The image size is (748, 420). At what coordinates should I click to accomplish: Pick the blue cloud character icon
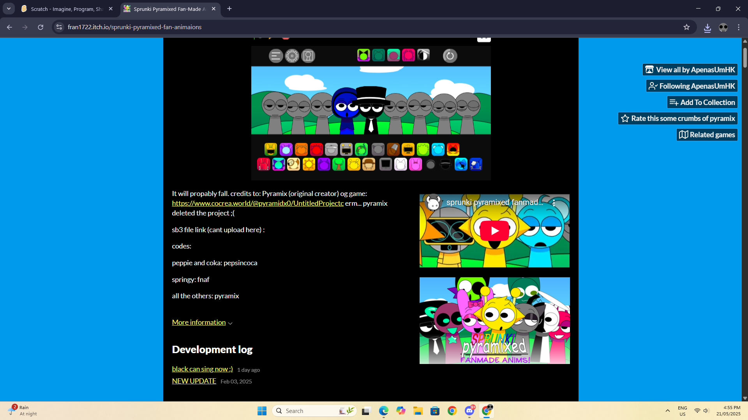pos(476,164)
